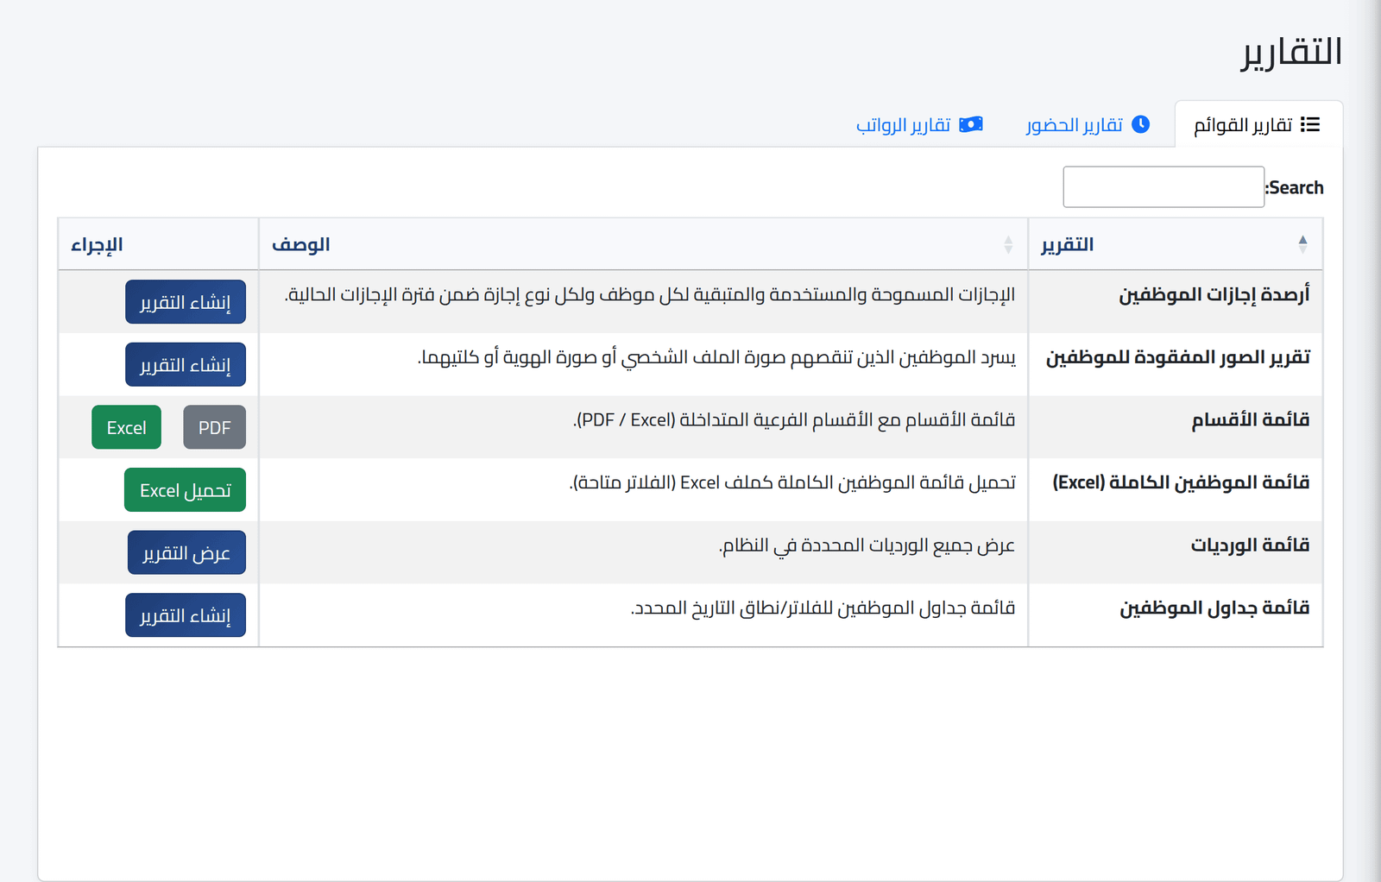Switch to تقارير الحضور tab
Viewport: 1381px width, 882px height.
[x=1088, y=124]
